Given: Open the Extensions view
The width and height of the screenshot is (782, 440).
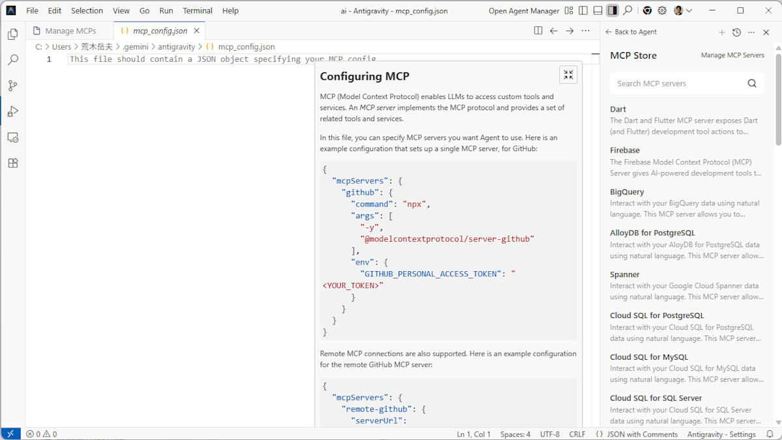Looking at the screenshot, I should tap(12, 164).
